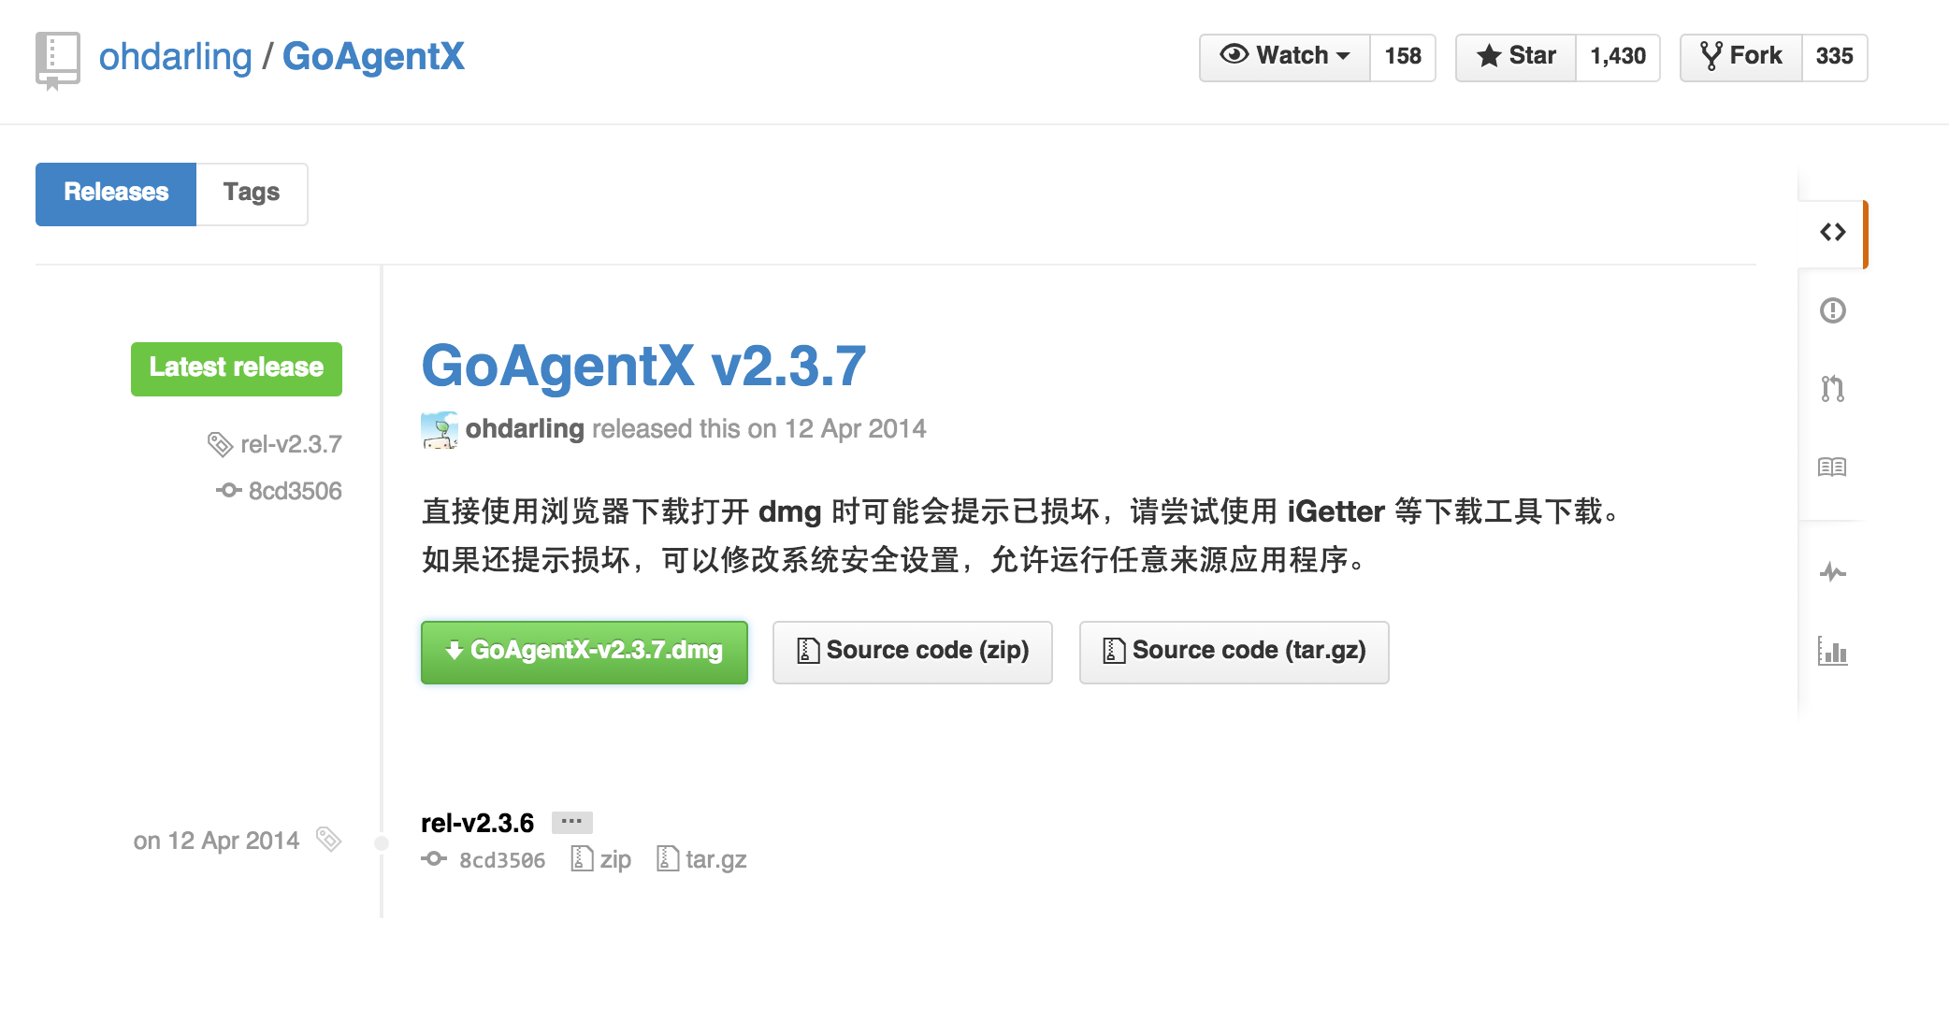Open the Pull Requests sidebar icon
1949x1021 pixels.
(x=1832, y=388)
